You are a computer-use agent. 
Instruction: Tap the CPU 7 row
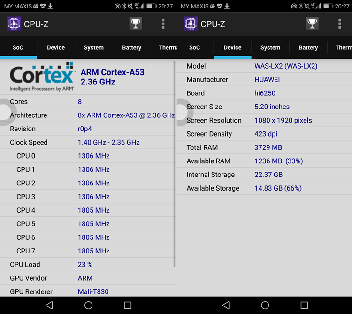88,251
